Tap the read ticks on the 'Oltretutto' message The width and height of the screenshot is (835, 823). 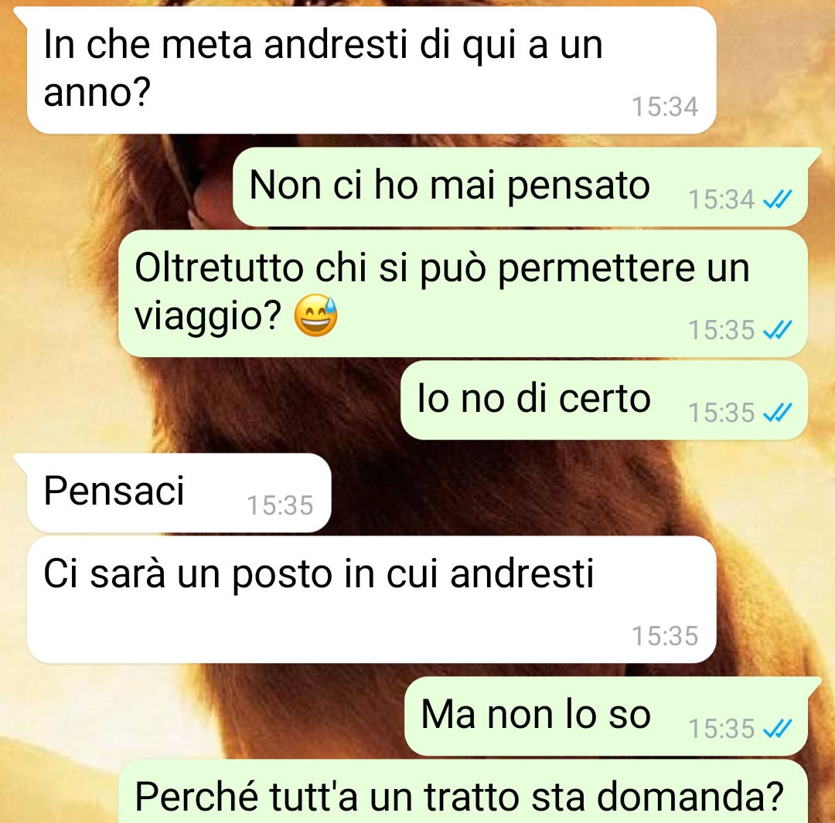pos(778,330)
